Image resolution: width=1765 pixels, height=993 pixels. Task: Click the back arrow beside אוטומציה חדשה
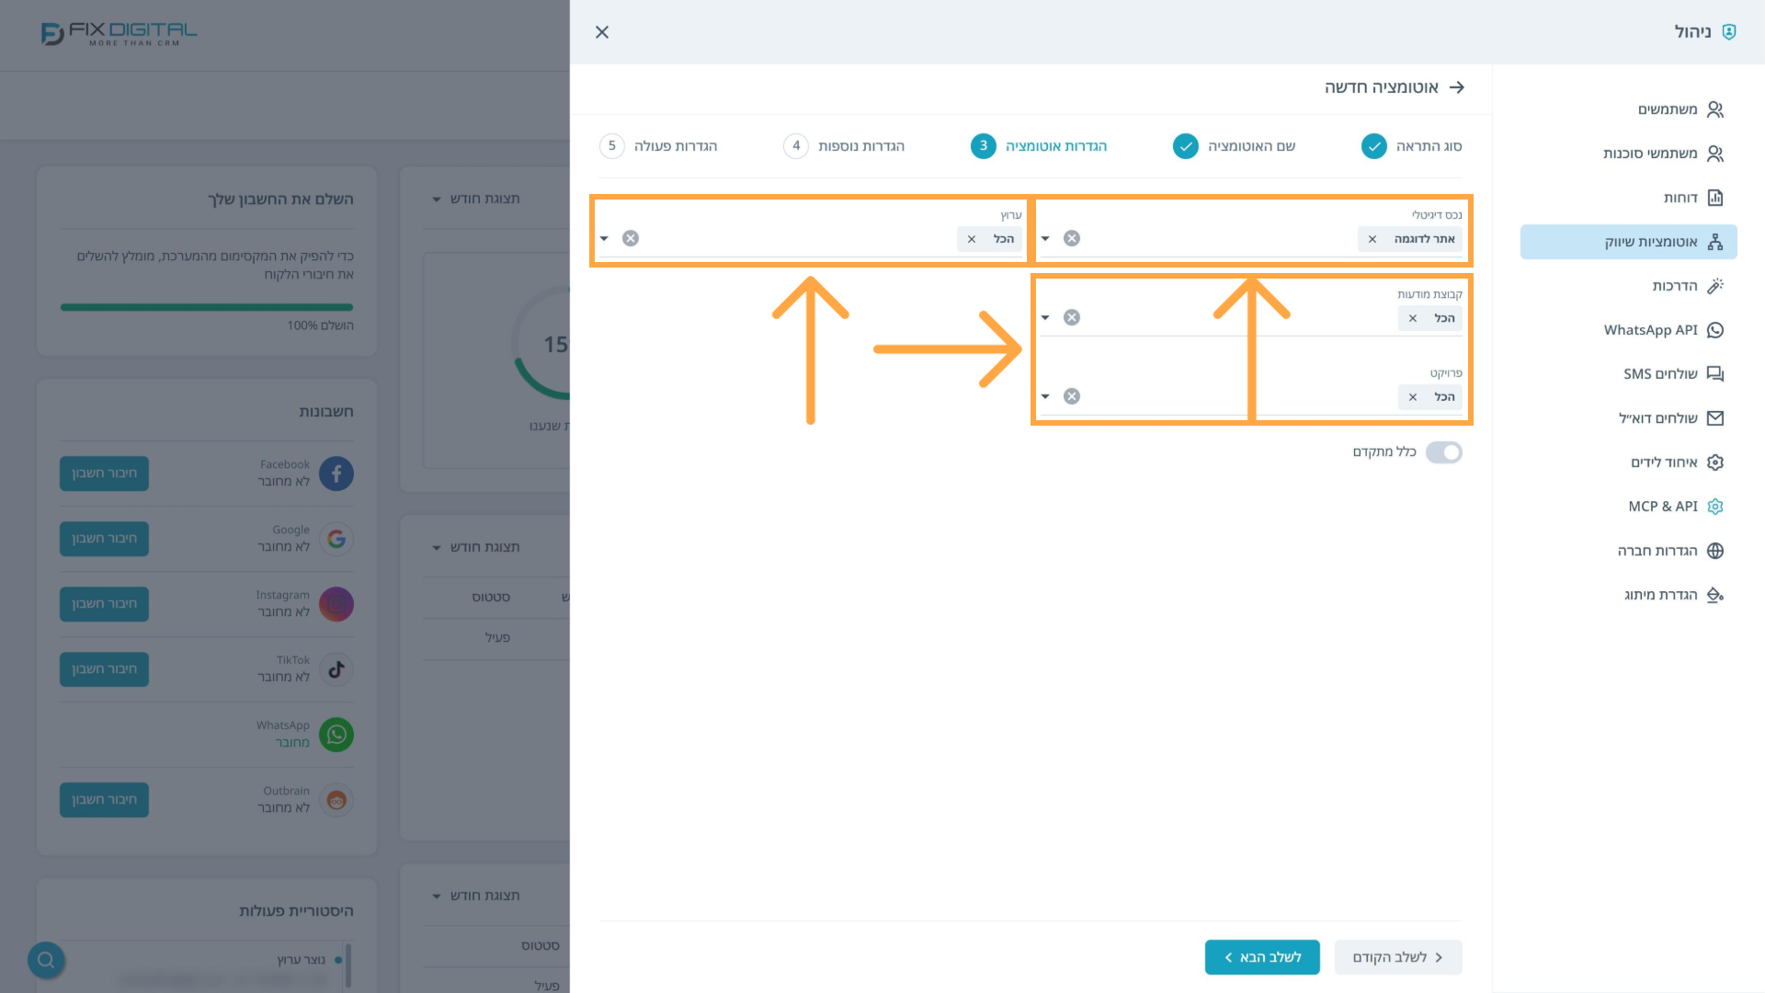click(x=1457, y=87)
